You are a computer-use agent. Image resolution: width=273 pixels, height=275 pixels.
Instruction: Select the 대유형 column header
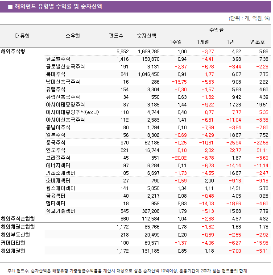[22, 36]
